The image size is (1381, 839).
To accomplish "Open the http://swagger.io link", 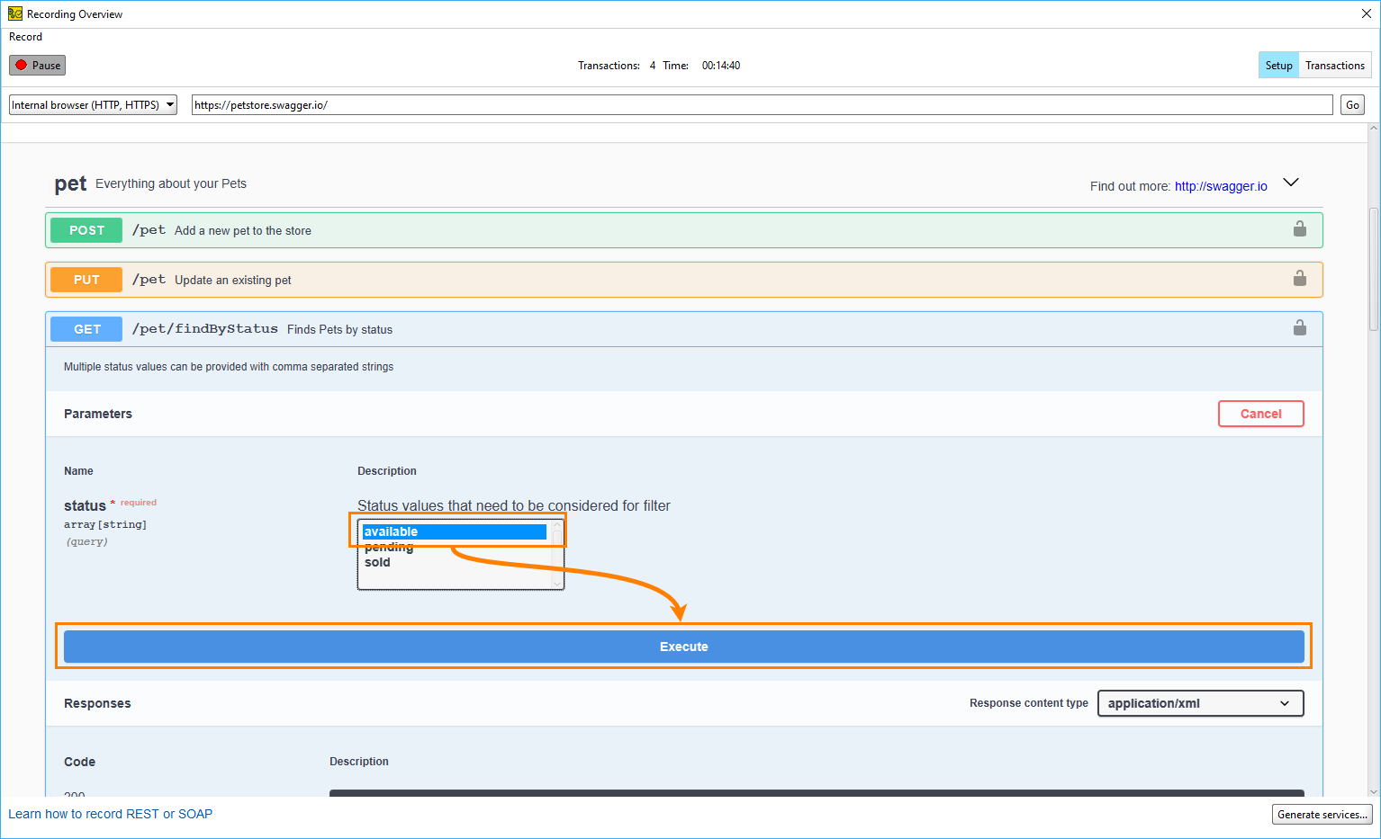I will click(x=1221, y=186).
